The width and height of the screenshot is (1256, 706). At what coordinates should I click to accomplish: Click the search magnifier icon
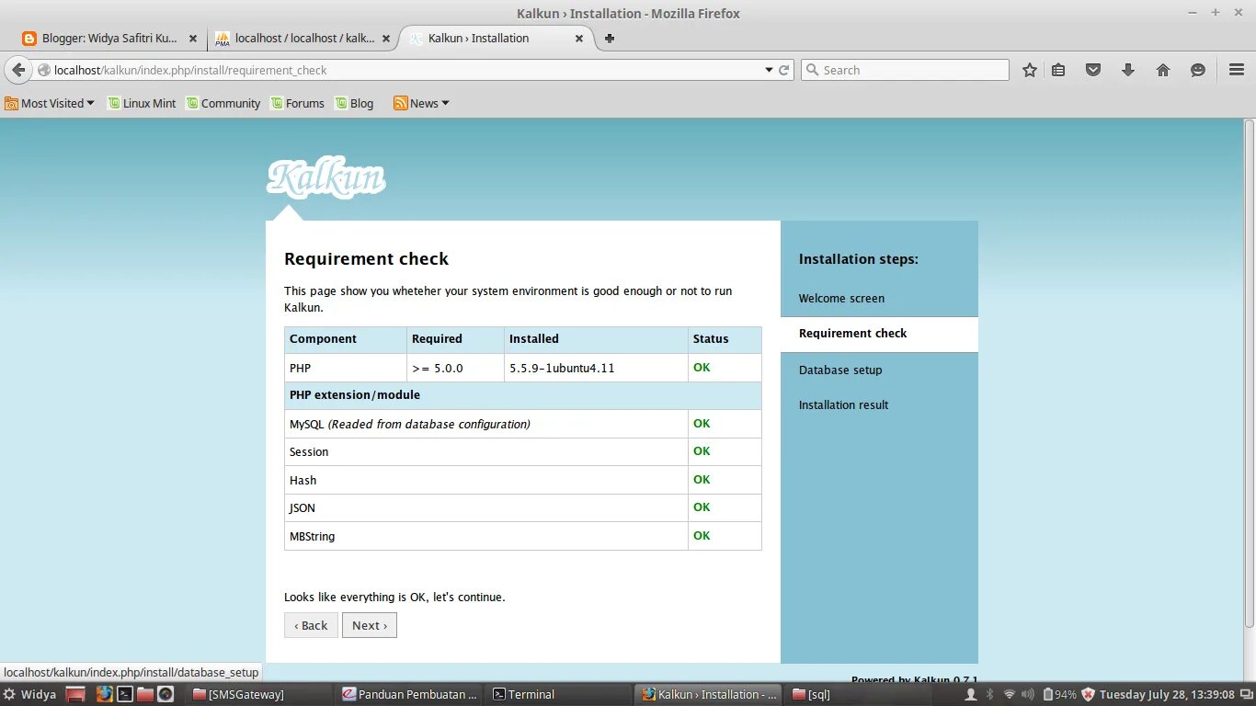click(x=812, y=70)
